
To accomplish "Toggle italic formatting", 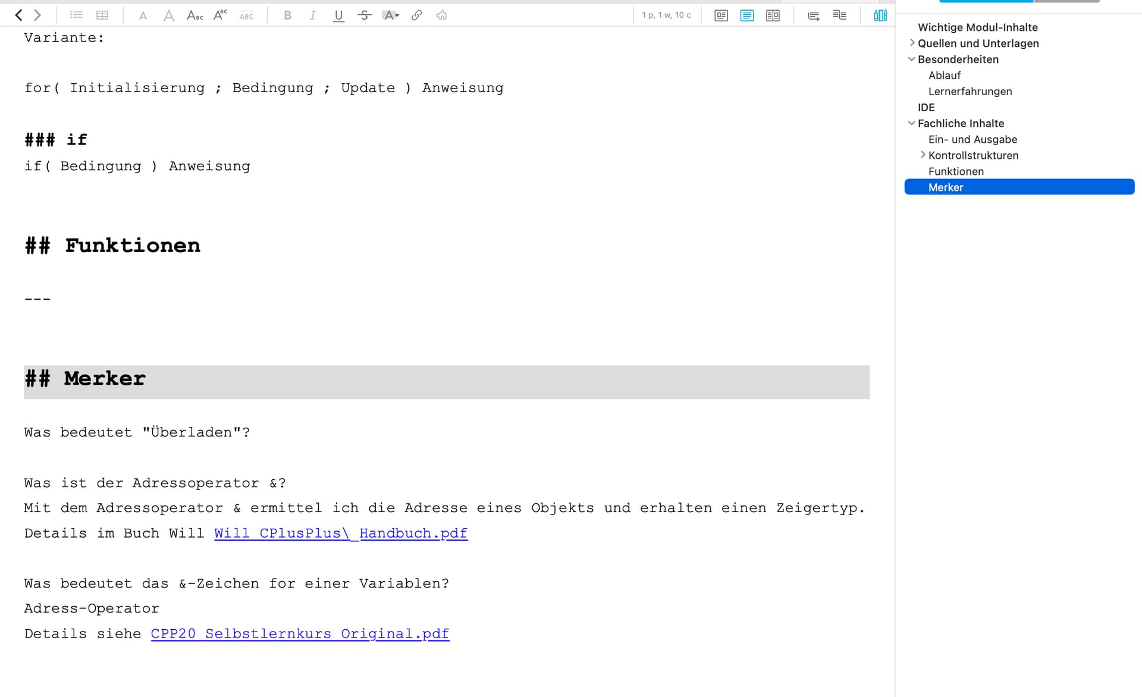I will tap(312, 15).
